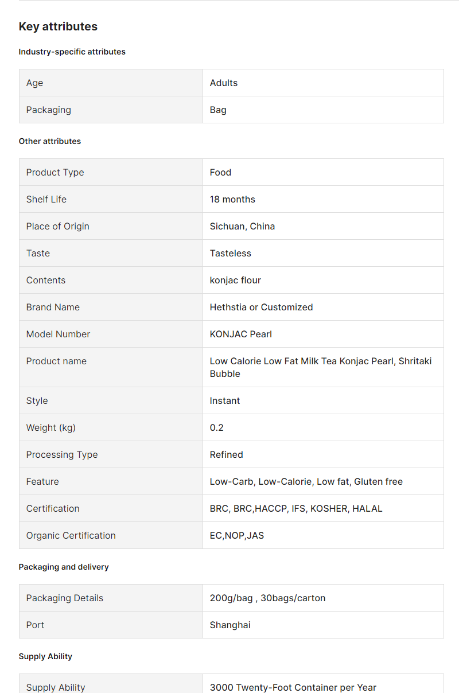
Task: Select Brand Name value Hethstia or Customized
Action: tap(262, 307)
